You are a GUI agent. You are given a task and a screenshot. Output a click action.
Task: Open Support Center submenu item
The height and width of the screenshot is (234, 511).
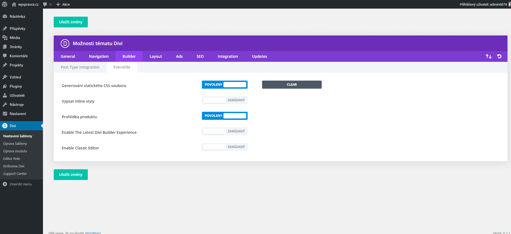15,174
